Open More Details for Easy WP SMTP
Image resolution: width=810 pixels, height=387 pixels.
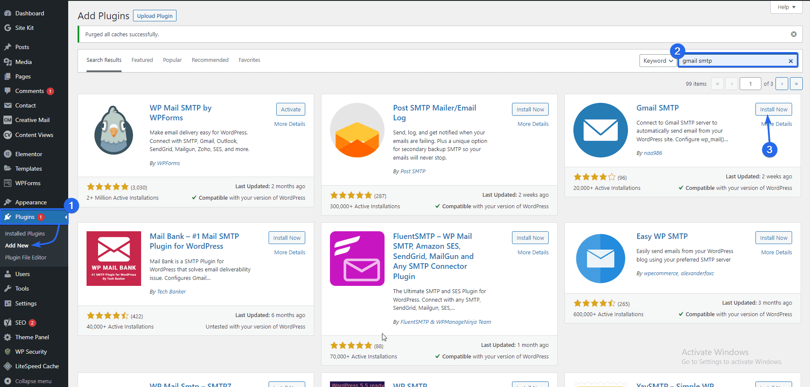(x=776, y=253)
